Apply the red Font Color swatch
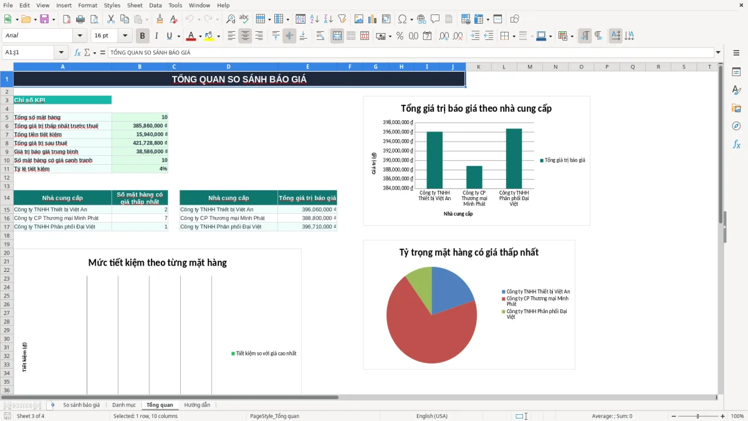Image resolution: width=748 pixels, height=421 pixels. point(191,36)
